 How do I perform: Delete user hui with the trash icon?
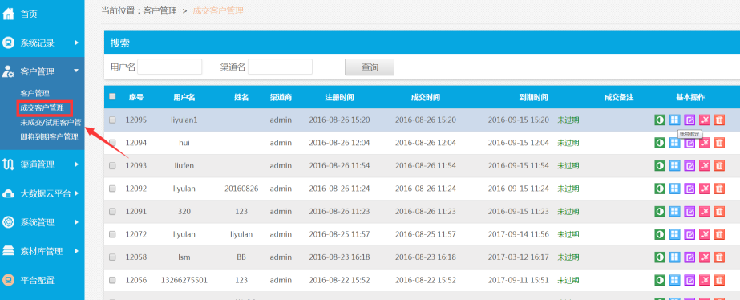[x=719, y=143]
